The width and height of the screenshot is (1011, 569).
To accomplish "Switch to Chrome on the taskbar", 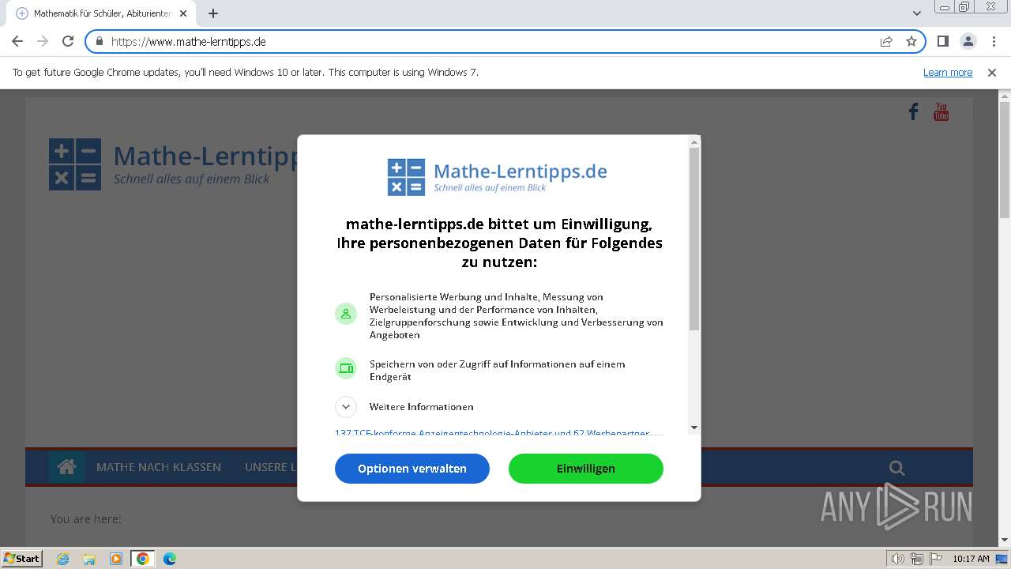I will (x=143, y=559).
